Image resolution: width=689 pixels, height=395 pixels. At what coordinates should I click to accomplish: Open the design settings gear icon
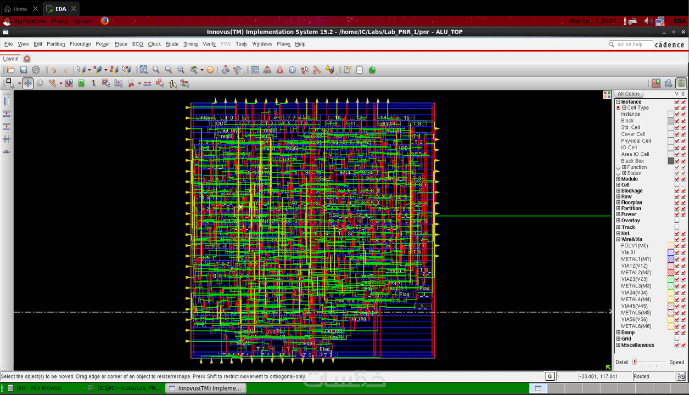36,69
